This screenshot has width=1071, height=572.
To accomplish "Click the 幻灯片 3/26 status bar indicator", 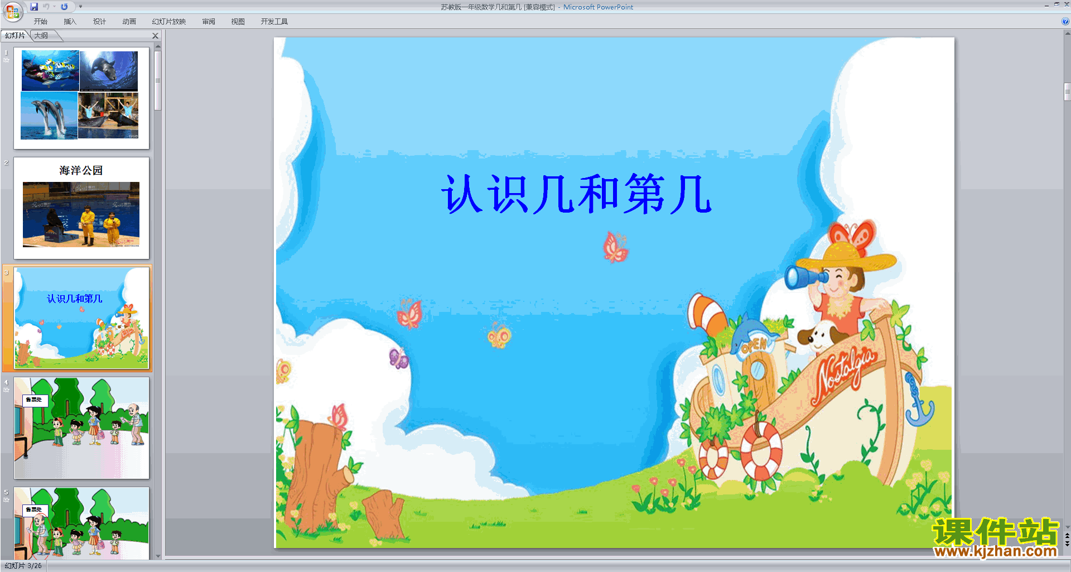I will (23, 566).
